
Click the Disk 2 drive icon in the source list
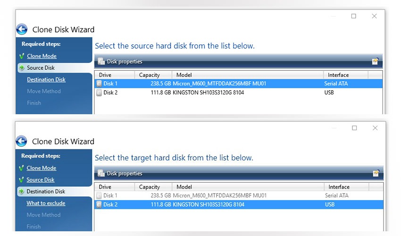click(x=99, y=93)
